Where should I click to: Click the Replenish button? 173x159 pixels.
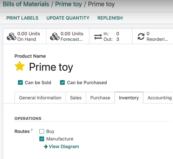110,18
